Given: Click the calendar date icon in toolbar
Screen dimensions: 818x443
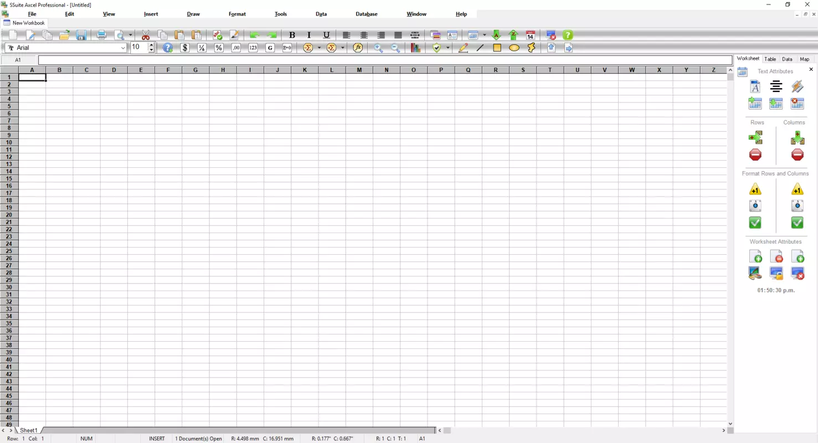Looking at the screenshot, I should pyautogui.click(x=530, y=35).
